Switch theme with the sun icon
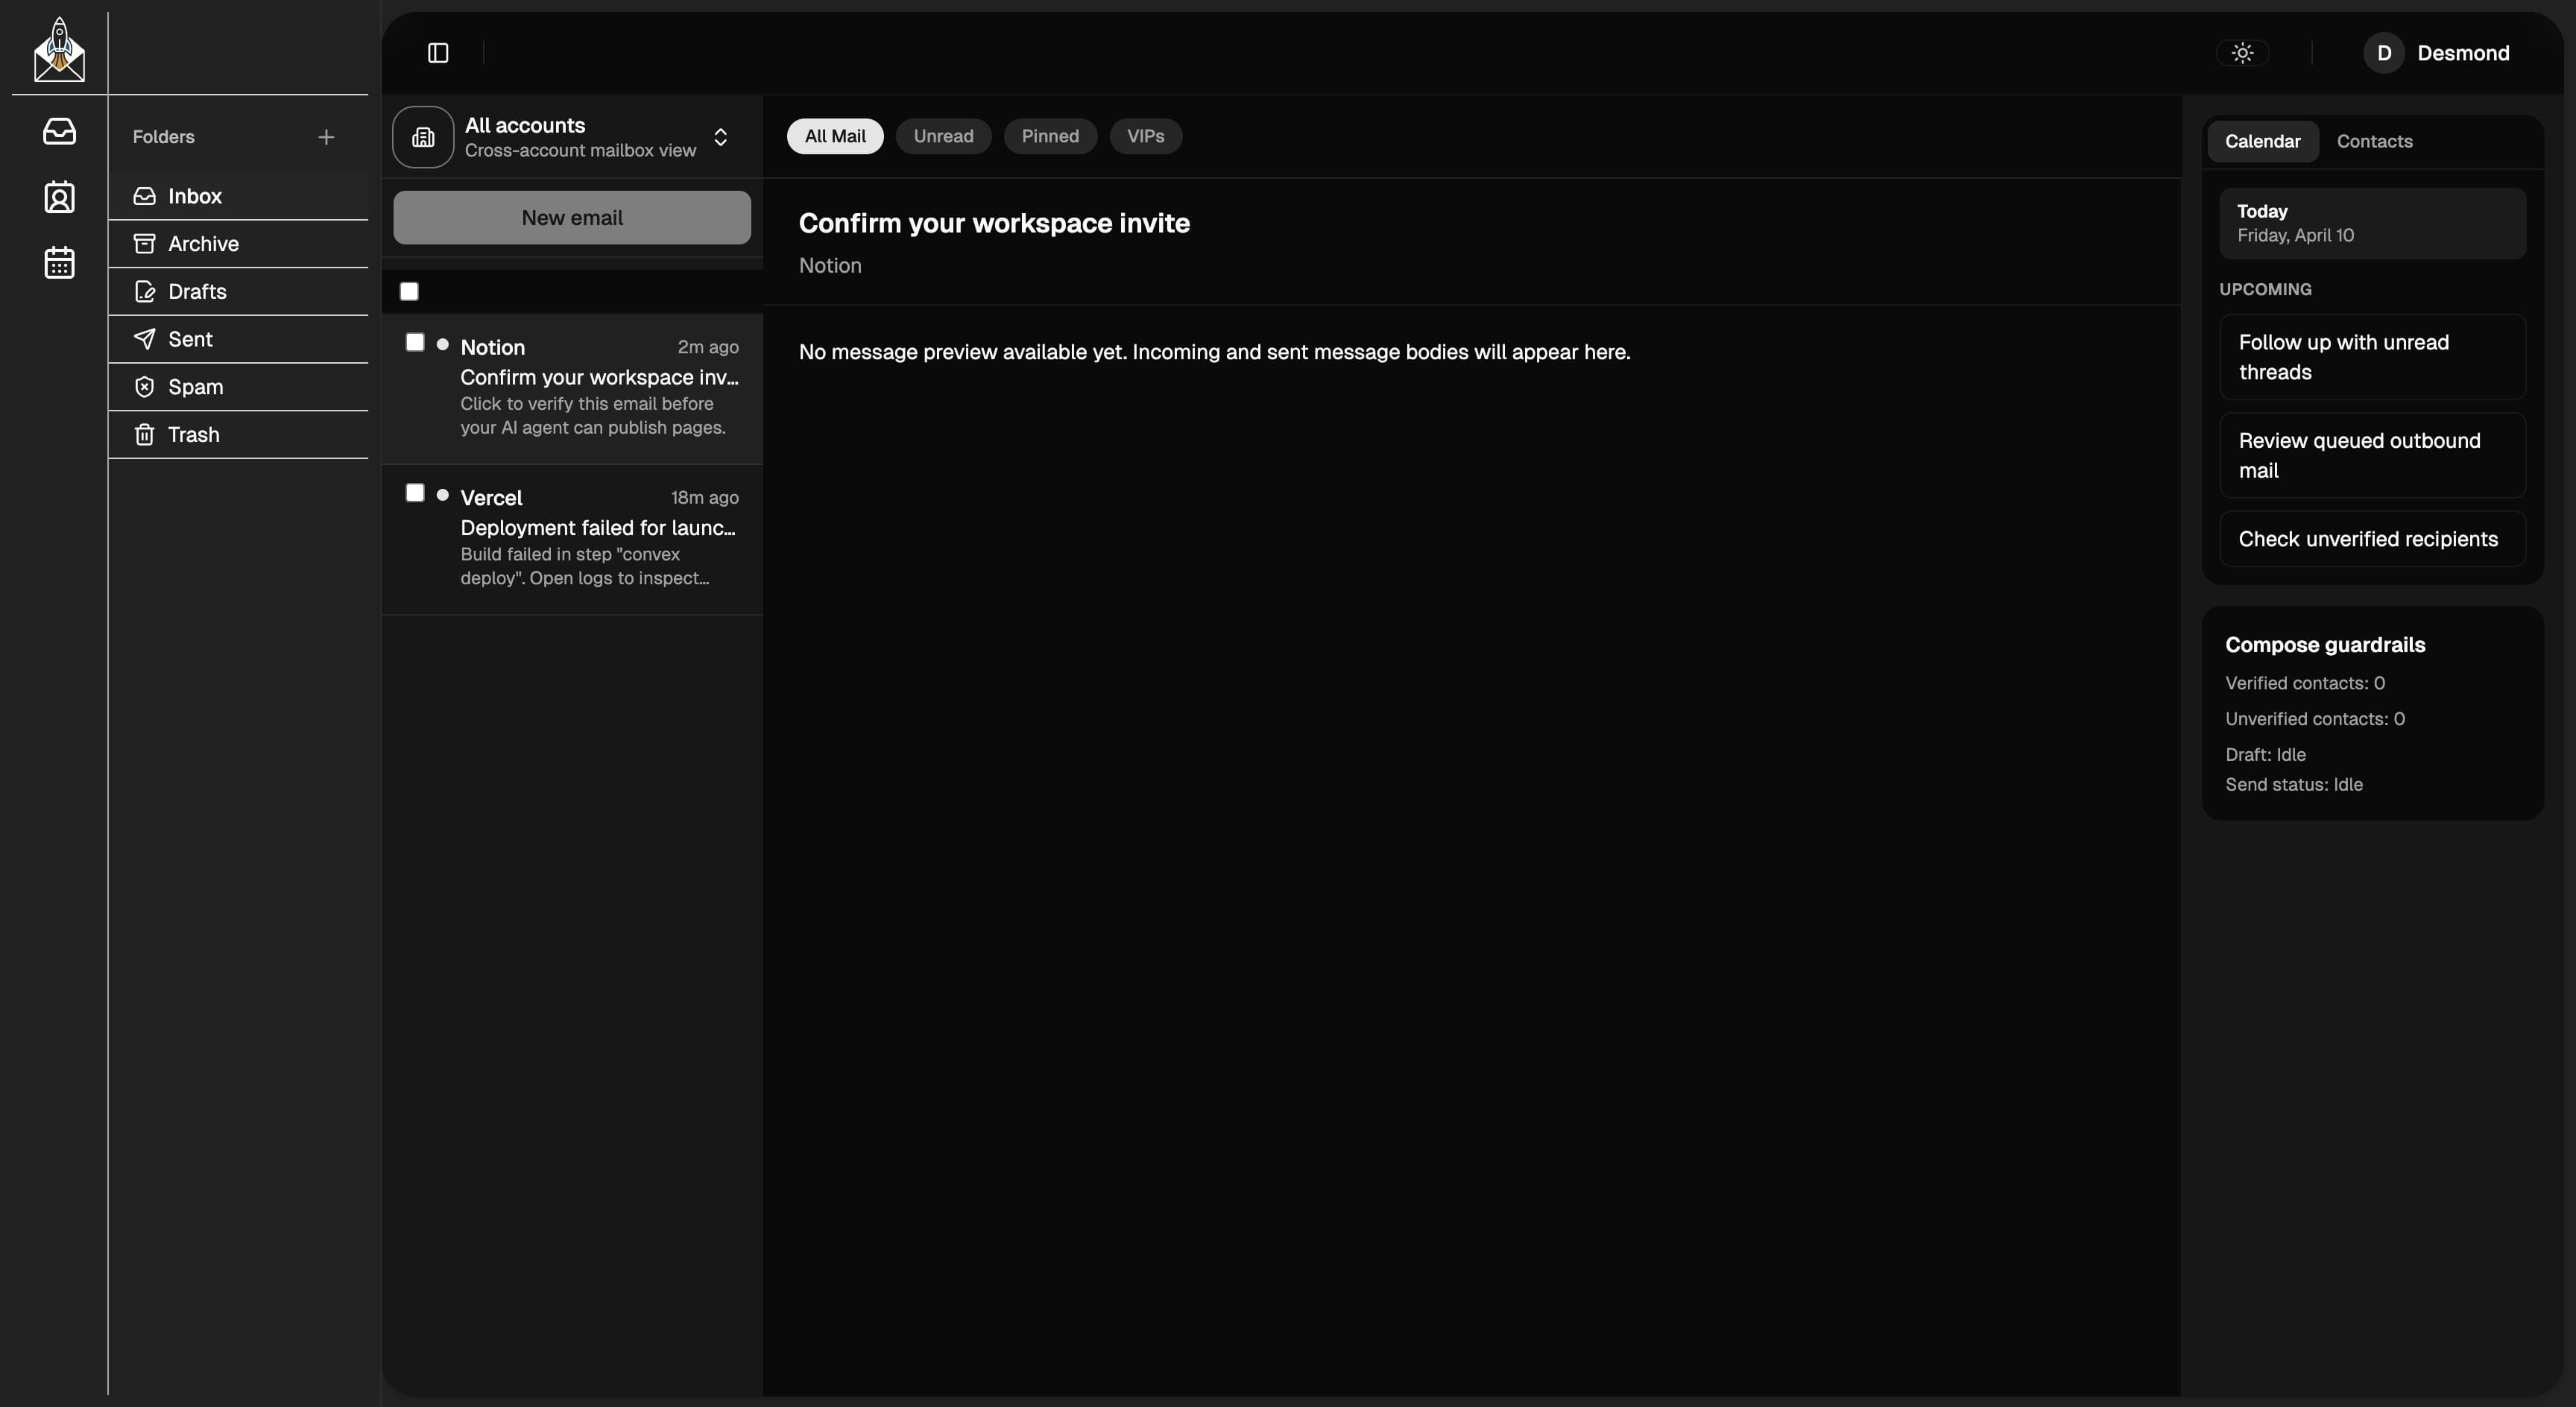 pos(2242,53)
